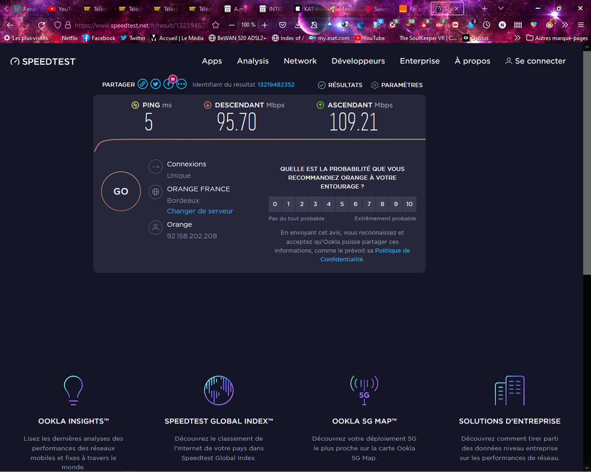Open Accueil | Le Média bookmark
This screenshot has height=472, width=591.
pyautogui.click(x=177, y=38)
